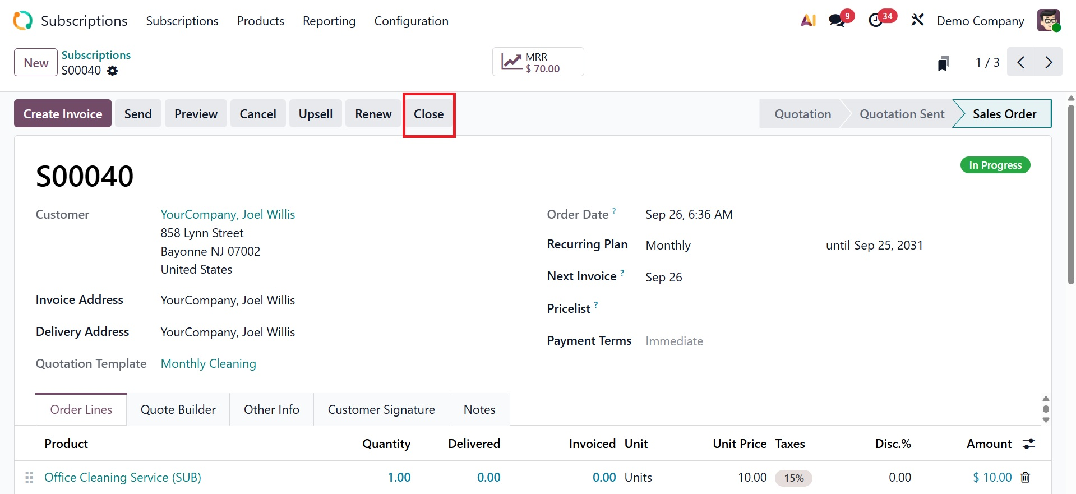Viewport: 1076px width, 494px height.
Task: Open the user avatar menu
Action: [x=1047, y=21]
